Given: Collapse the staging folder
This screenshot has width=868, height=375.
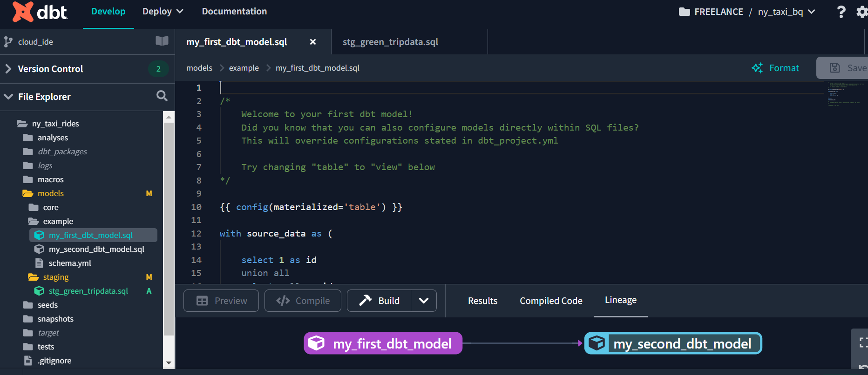Looking at the screenshot, I should [34, 277].
